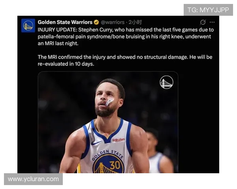Click the INJURY UPDATE tweet text

pyautogui.click(x=126, y=37)
